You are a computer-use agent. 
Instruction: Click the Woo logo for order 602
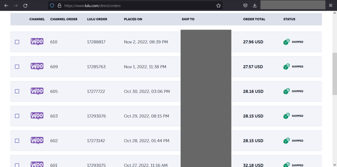point(37,140)
